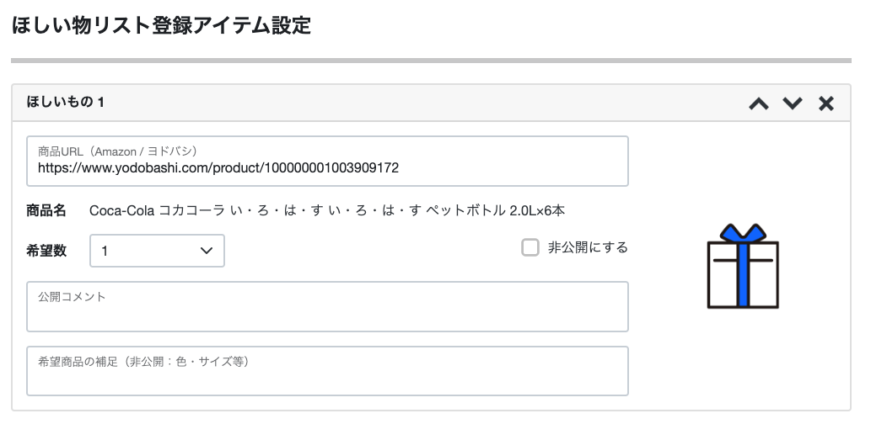
Task: Move ほしいもの 1 down with chevron
Action: [793, 103]
